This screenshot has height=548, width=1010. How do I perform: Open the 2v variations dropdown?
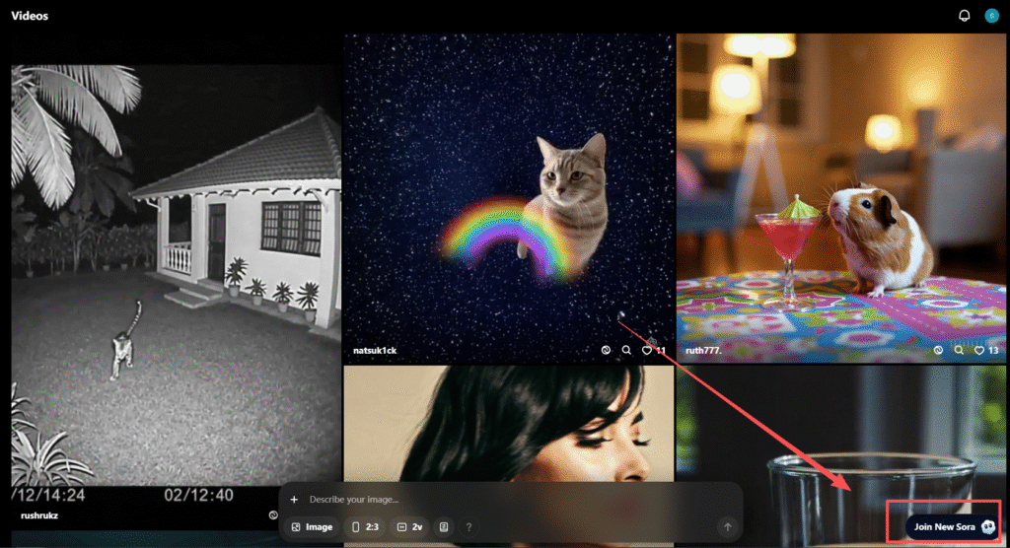pyautogui.click(x=409, y=527)
